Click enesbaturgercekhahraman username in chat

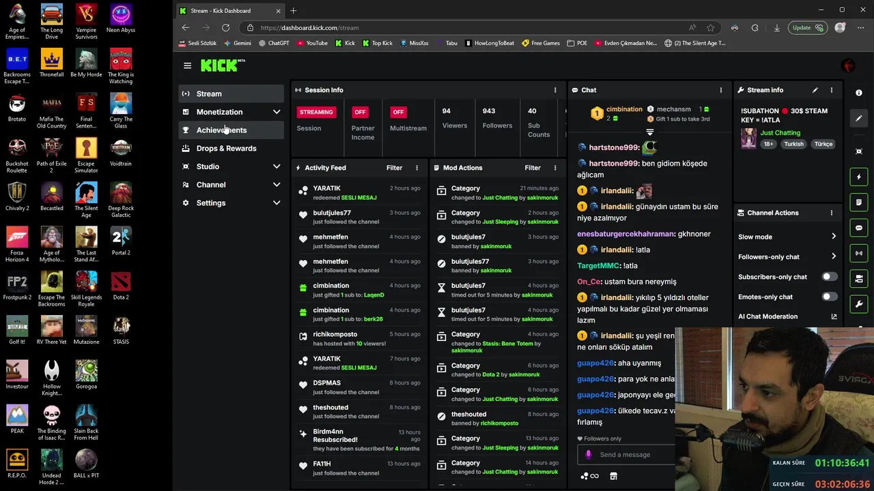(x=625, y=234)
